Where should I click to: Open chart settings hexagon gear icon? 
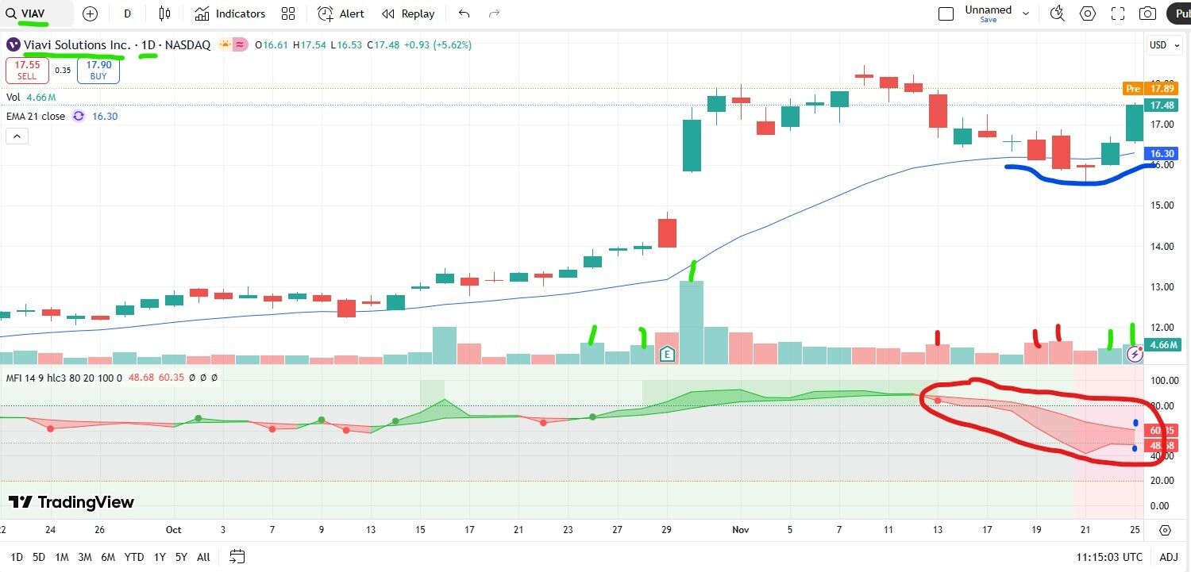pos(1087,13)
